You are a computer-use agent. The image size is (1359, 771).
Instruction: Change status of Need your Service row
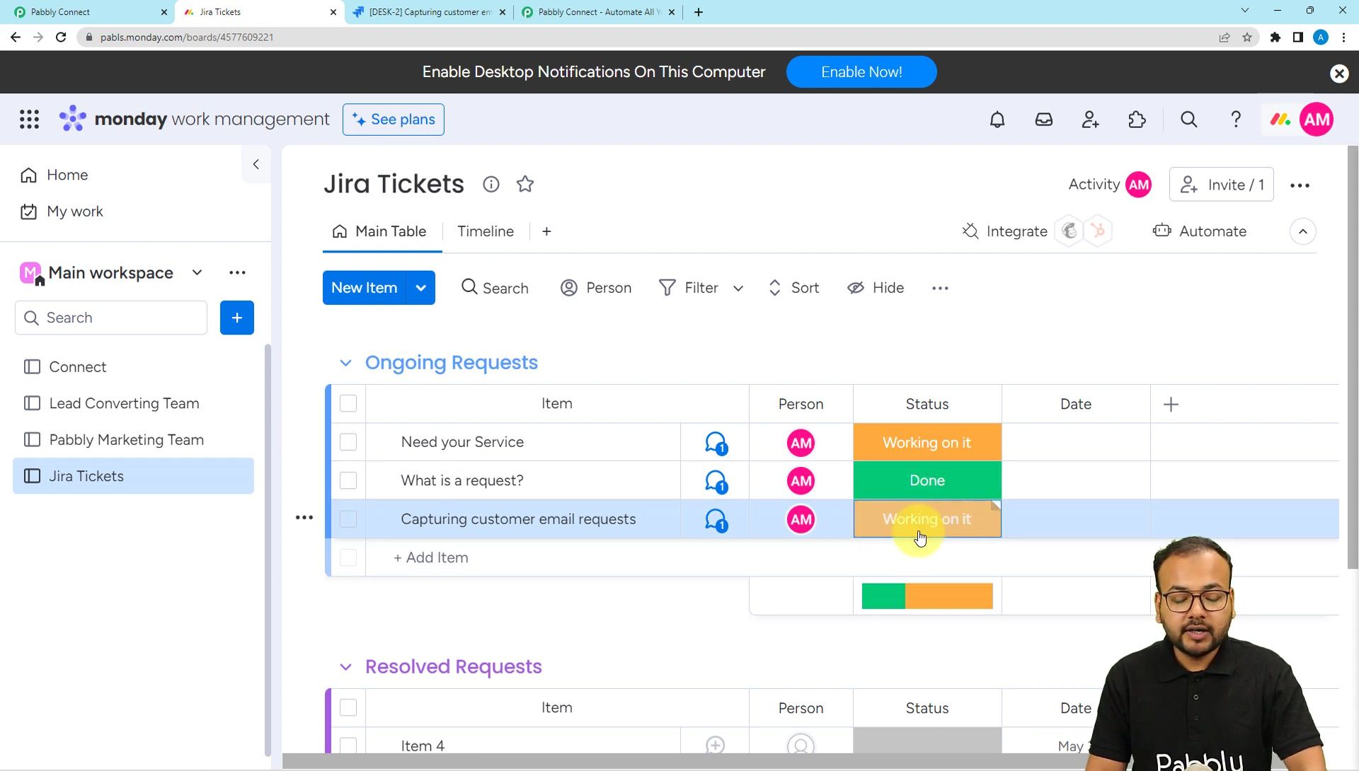click(x=927, y=443)
